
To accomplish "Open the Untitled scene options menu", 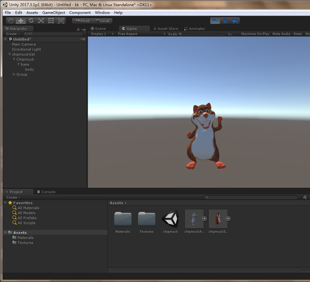I will (x=83, y=39).
